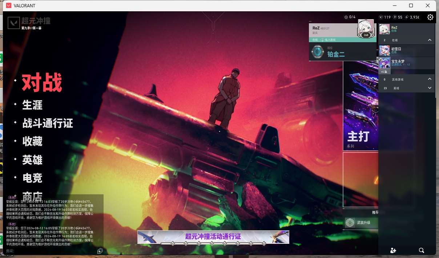Click the 武装升级 circular icon
The image size is (439, 258).
tap(350, 222)
